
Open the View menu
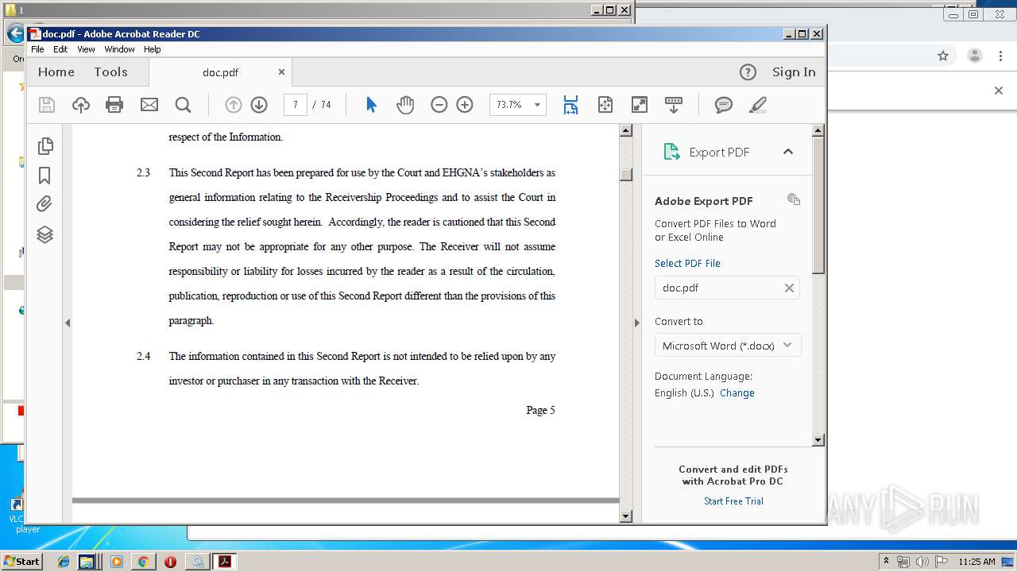[x=86, y=49]
